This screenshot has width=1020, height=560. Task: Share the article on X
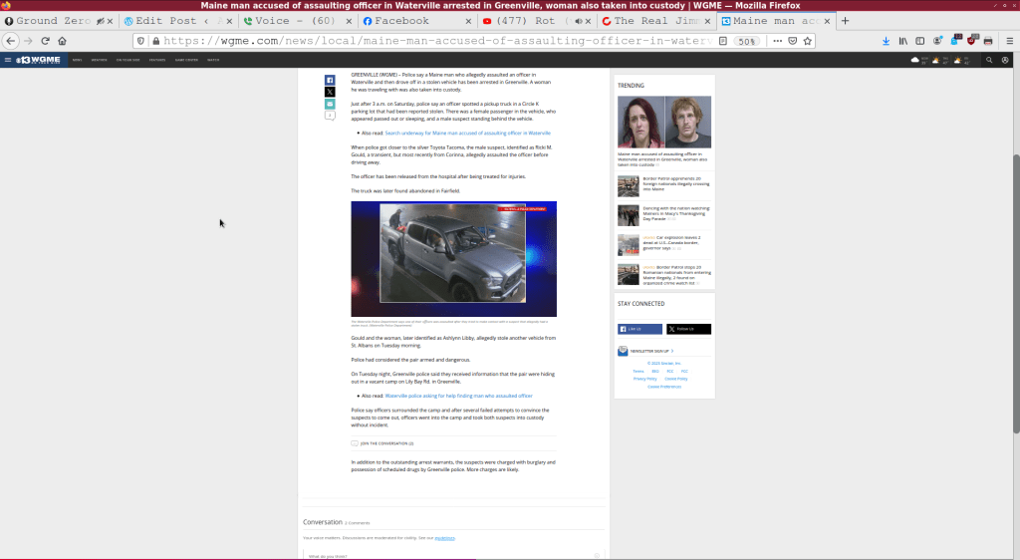coord(330,92)
